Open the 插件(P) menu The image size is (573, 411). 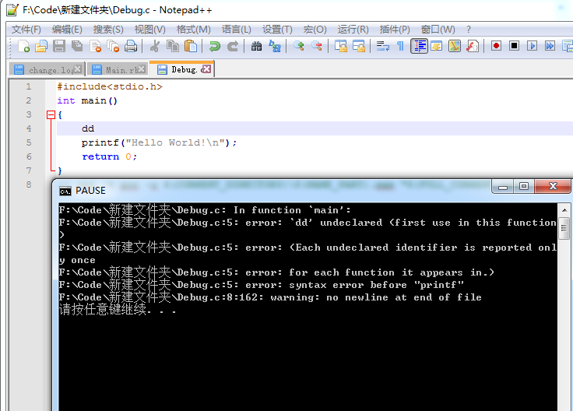(x=395, y=30)
